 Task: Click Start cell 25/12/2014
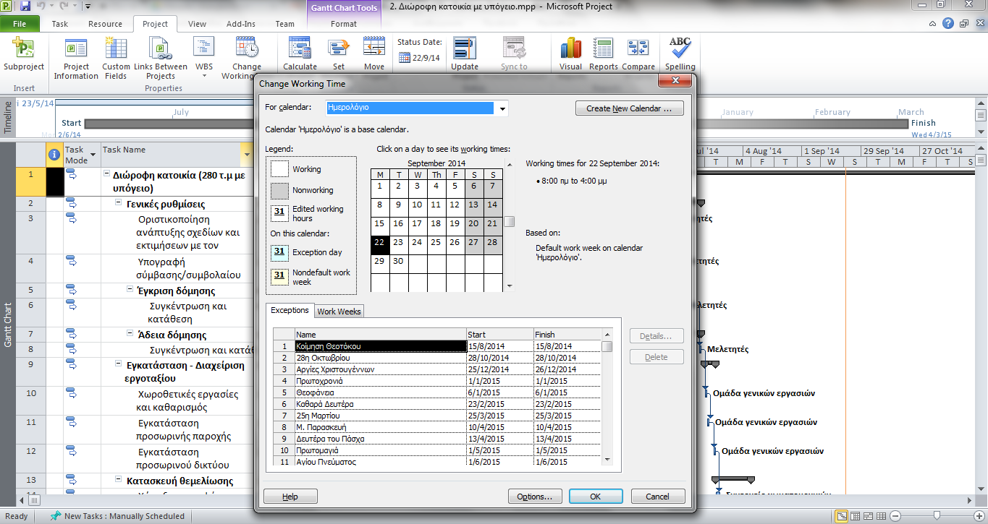point(499,369)
